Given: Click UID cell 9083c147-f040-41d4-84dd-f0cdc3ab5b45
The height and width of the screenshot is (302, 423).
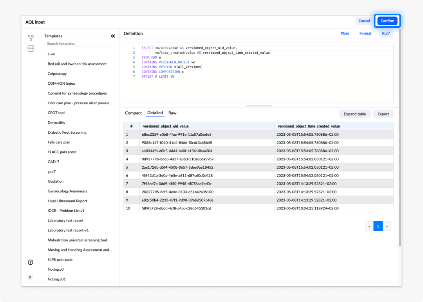Looking at the screenshot, I should click(x=207, y=143).
